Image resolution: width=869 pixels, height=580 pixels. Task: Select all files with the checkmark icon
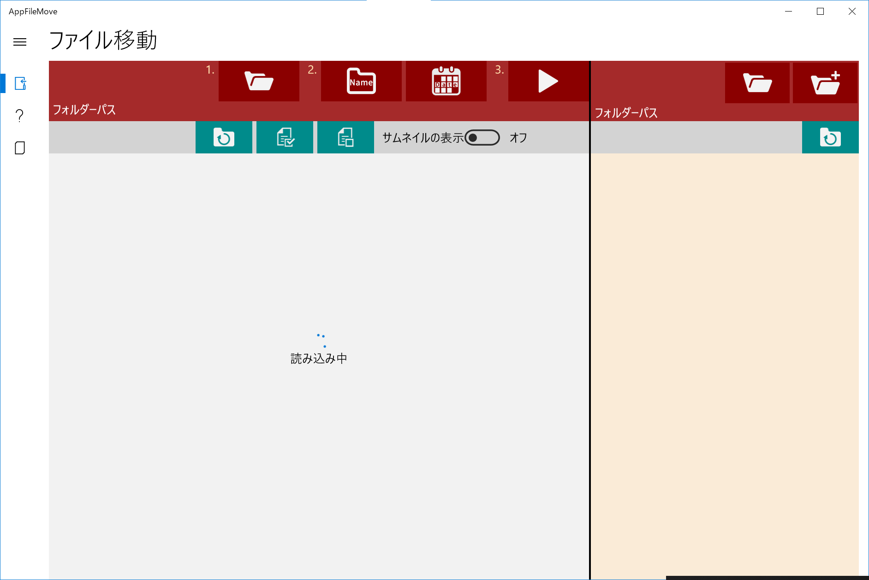[285, 137]
